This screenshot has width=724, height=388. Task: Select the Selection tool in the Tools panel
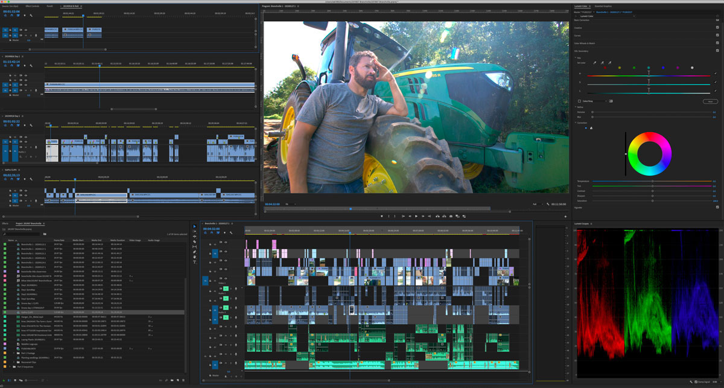click(x=194, y=226)
